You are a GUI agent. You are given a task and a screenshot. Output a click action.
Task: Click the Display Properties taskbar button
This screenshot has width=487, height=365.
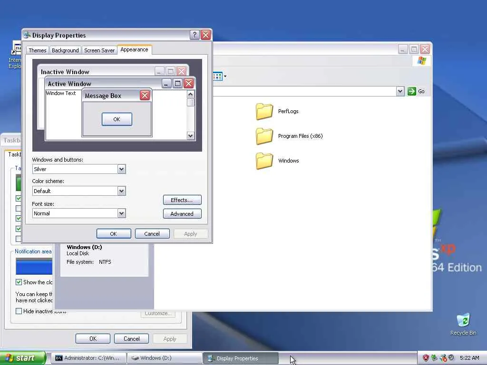pos(241,358)
